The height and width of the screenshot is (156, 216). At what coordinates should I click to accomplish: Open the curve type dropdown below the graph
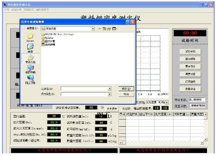(167, 102)
